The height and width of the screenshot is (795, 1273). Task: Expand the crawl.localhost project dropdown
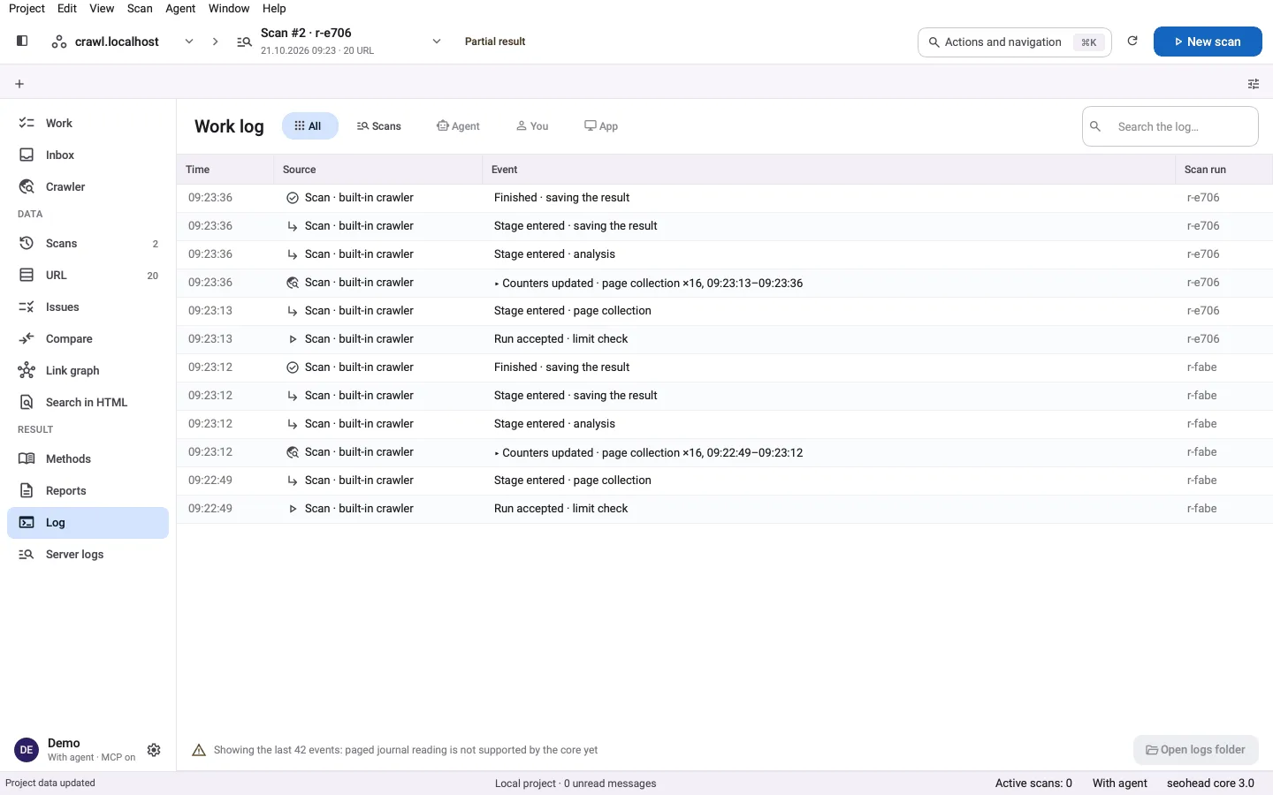(x=189, y=42)
